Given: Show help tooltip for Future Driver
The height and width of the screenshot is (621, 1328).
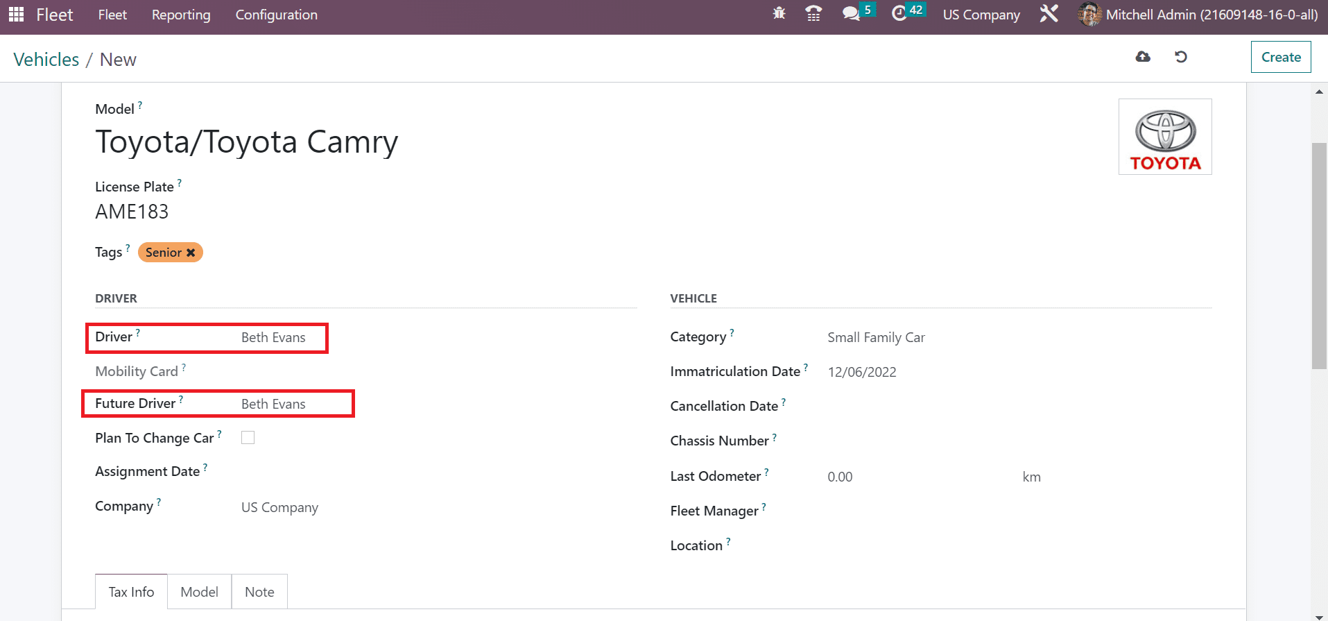Looking at the screenshot, I should (x=181, y=399).
